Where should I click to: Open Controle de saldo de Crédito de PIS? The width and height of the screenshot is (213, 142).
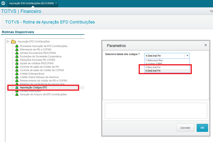point(39,67)
